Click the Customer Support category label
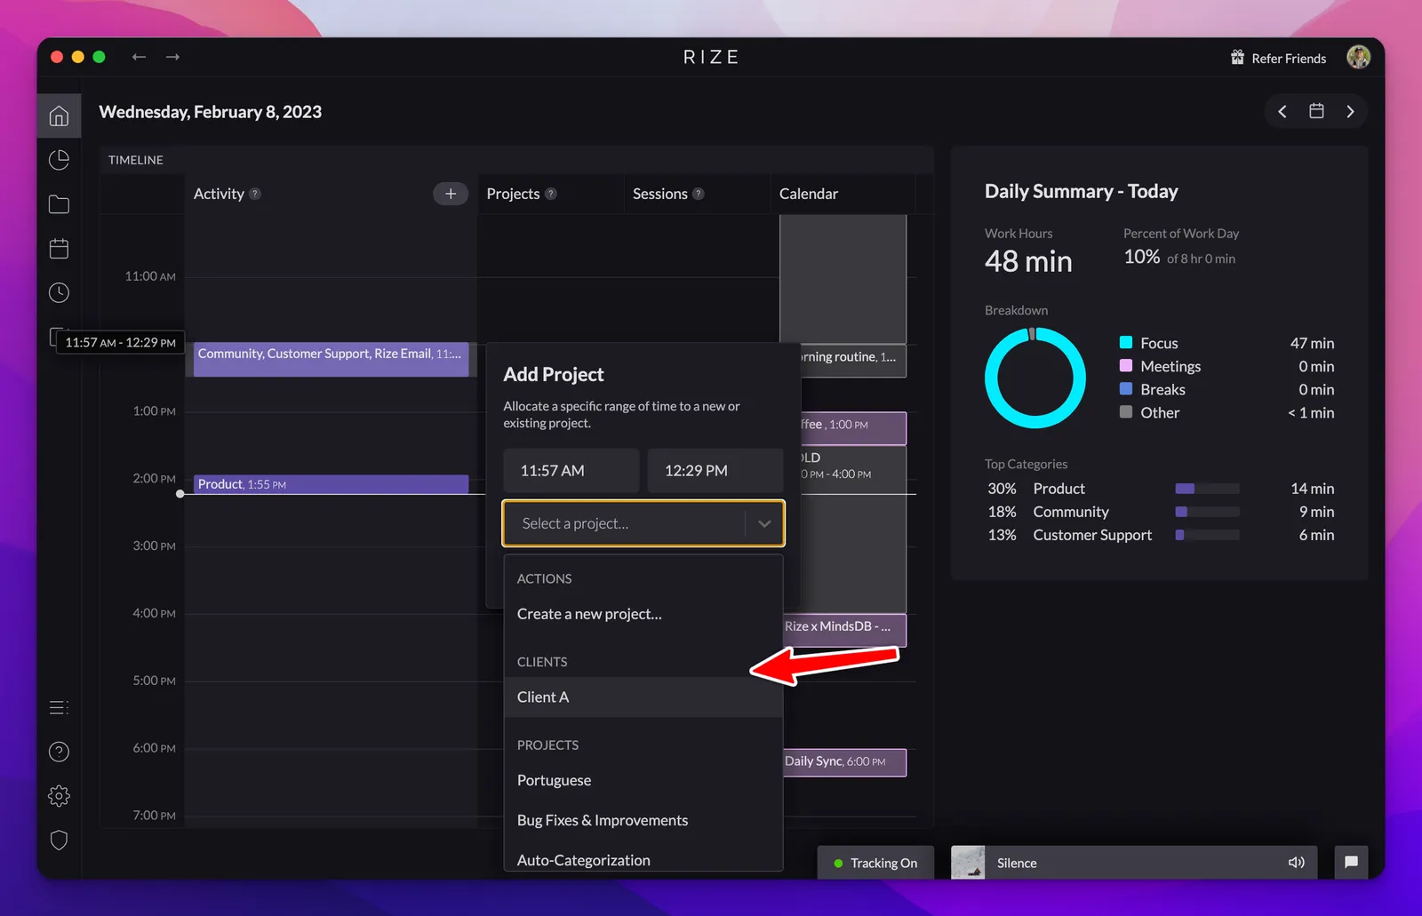The height and width of the screenshot is (916, 1422). pos(1092,535)
